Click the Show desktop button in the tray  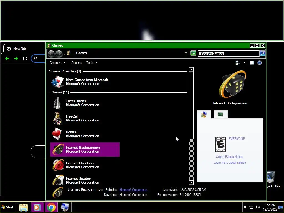281,207
